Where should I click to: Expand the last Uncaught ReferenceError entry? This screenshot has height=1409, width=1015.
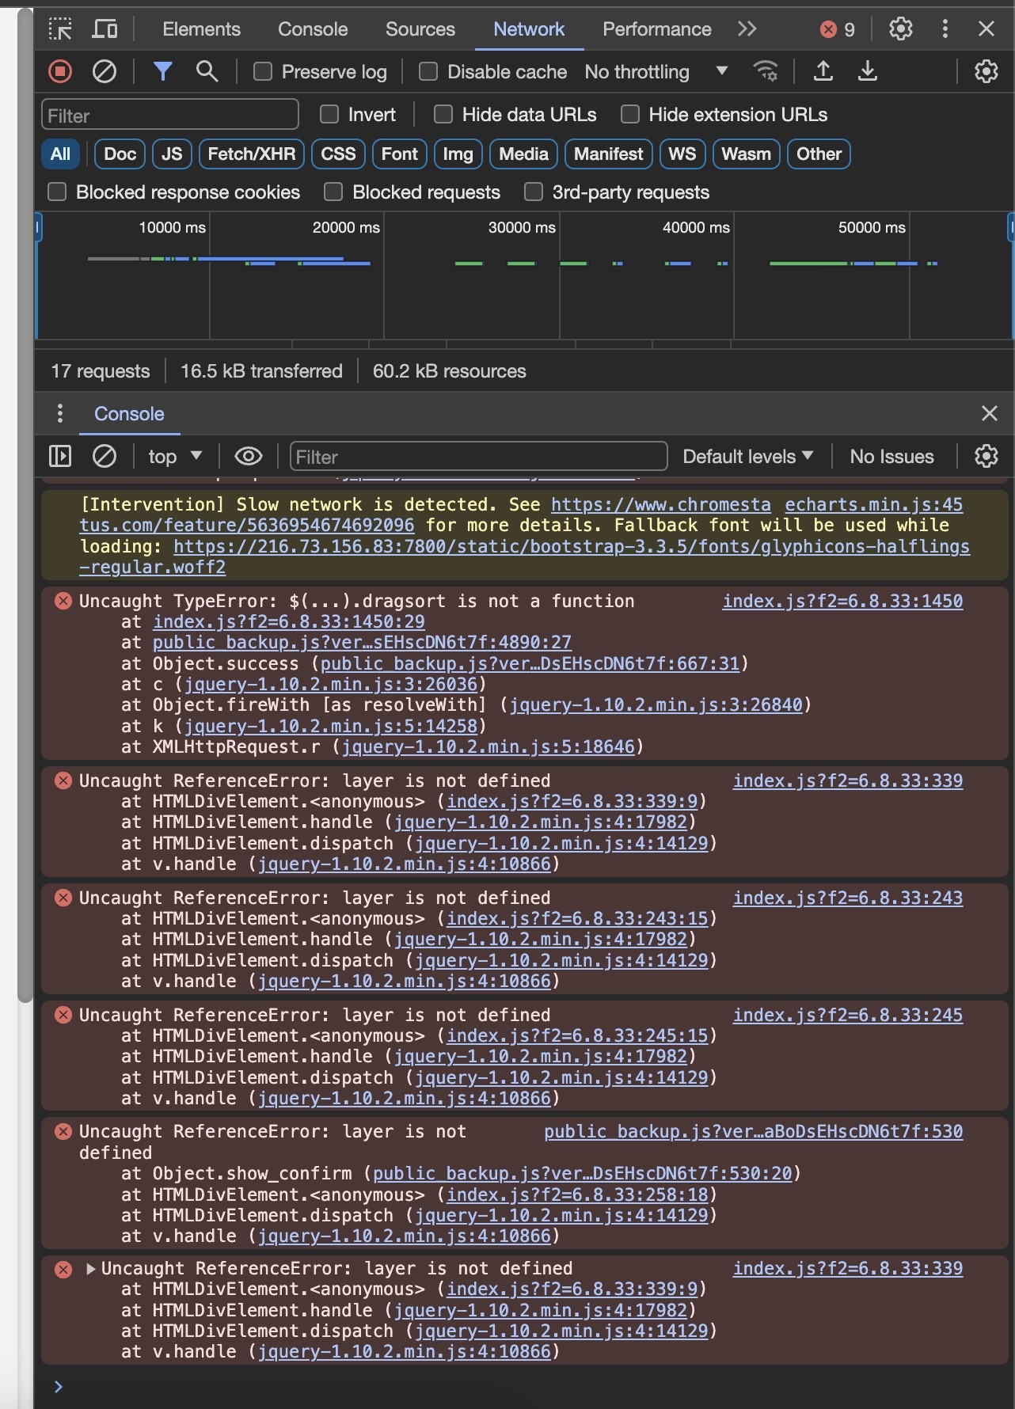[x=91, y=1269]
